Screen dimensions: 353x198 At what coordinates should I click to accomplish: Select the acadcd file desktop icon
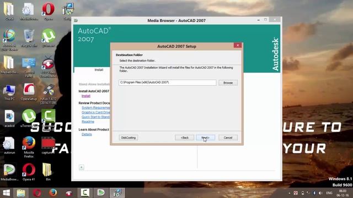tap(9, 119)
